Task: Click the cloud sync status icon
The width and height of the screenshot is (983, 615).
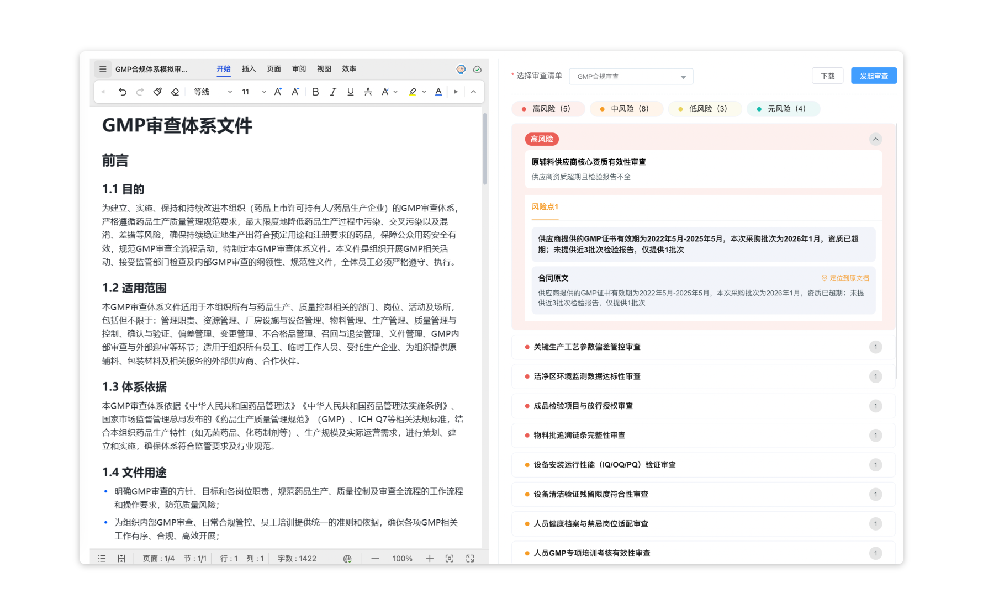Action: [478, 69]
